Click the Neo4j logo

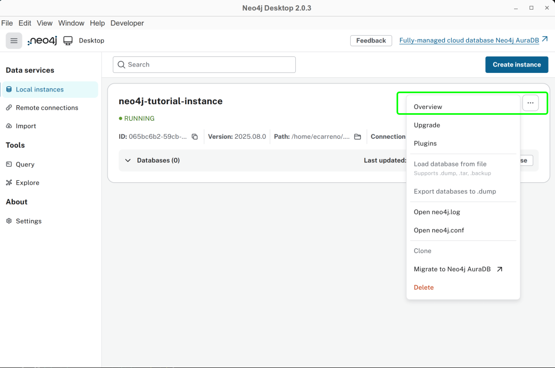[43, 41]
